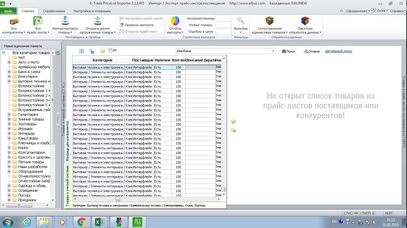Click the Фильтры magnifier icon
407x228 pixels.
tap(241, 21)
